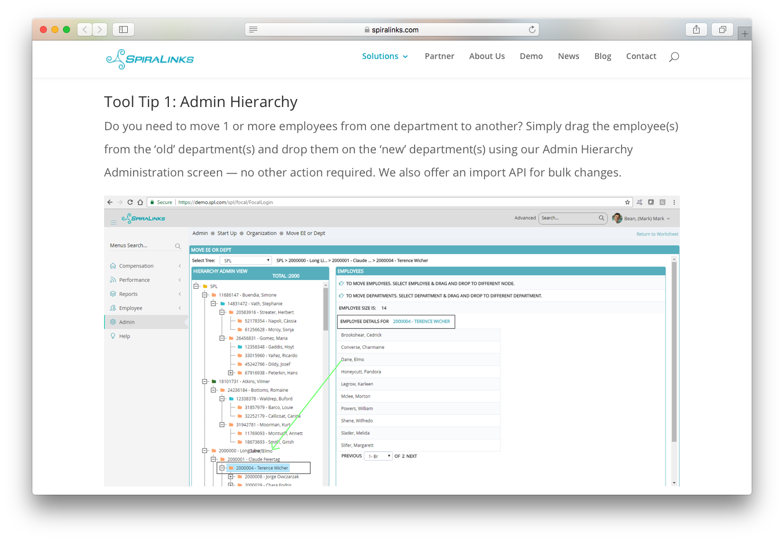
Task: Click the Return to Worksheet link
Action: 657,234
